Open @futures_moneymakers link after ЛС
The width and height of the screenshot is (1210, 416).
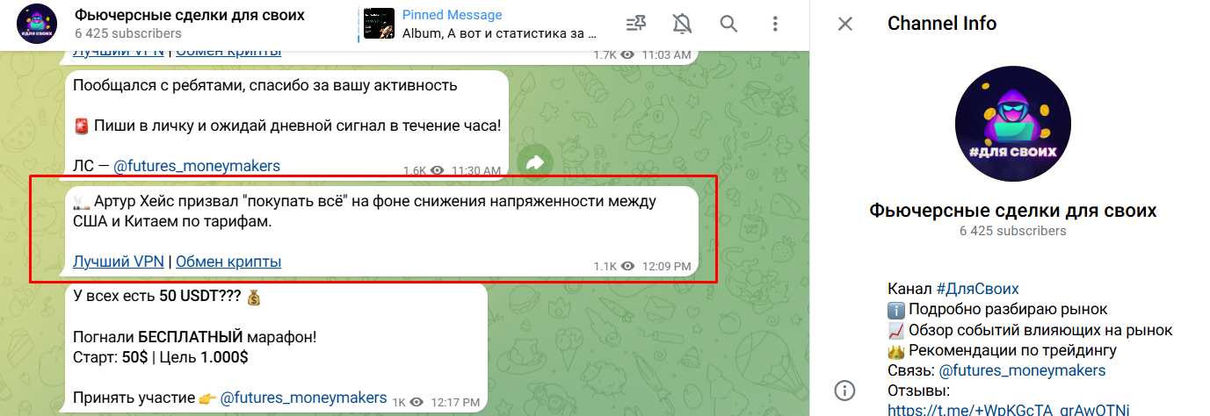click(197, 165)
